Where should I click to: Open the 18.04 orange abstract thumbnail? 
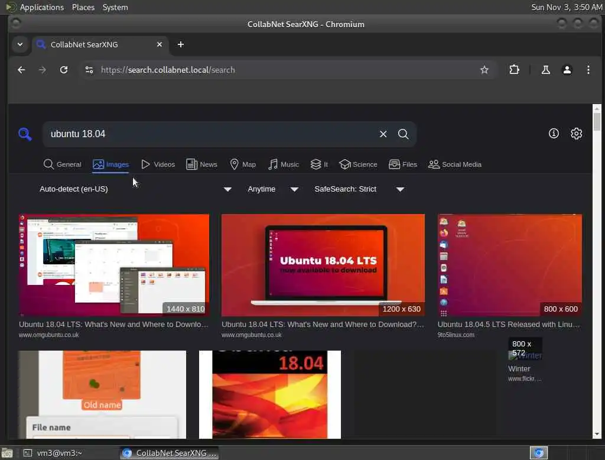tap(269, 394)
